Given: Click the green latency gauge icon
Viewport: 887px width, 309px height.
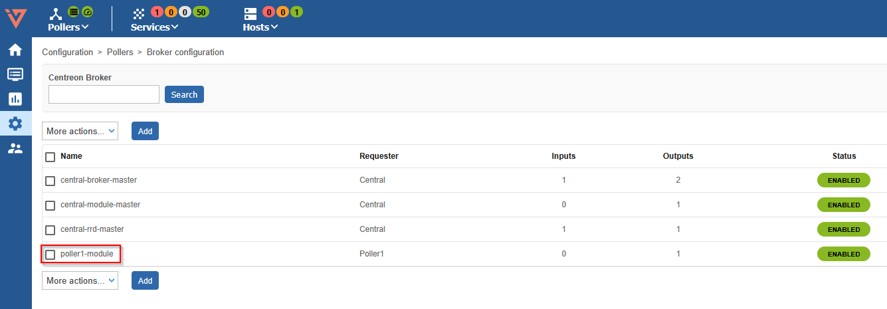Looking at the screenshot, I should [x=87, y=12].
